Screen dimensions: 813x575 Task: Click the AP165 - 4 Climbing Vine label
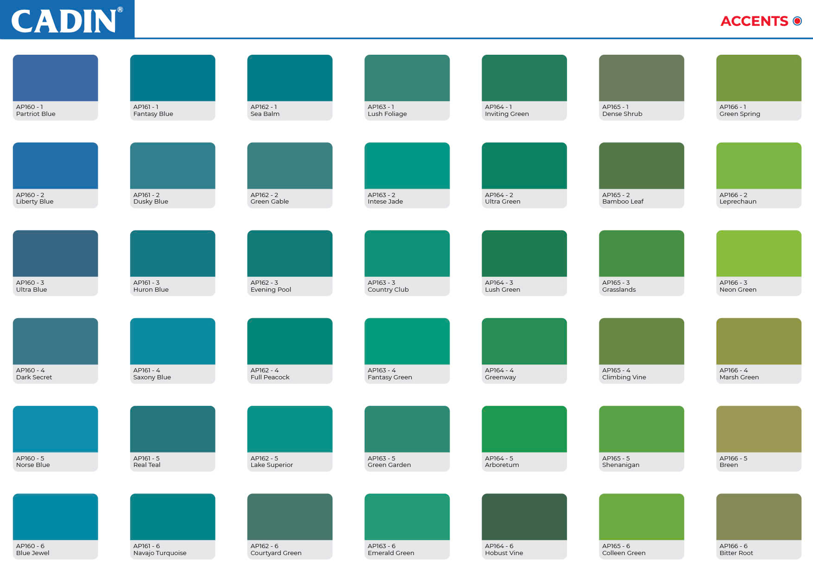(x=624, y=374)
